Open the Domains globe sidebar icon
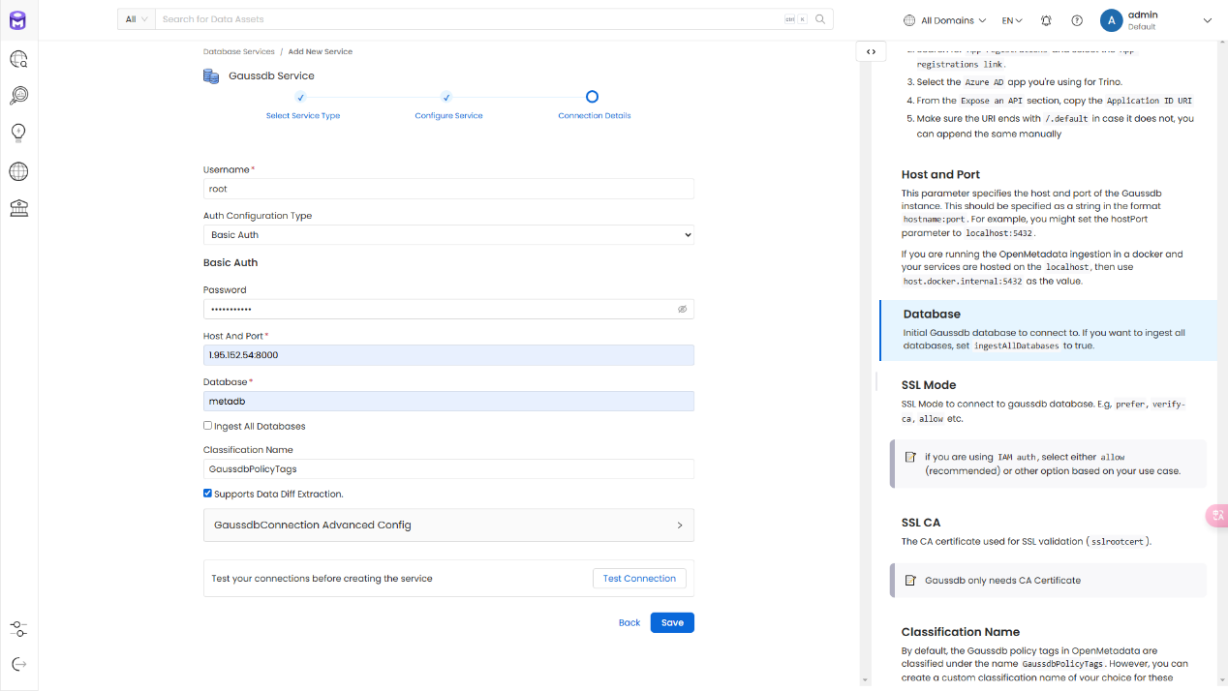Image resolution: width=1228 pixels, height=691 pixels. point(18,171)
